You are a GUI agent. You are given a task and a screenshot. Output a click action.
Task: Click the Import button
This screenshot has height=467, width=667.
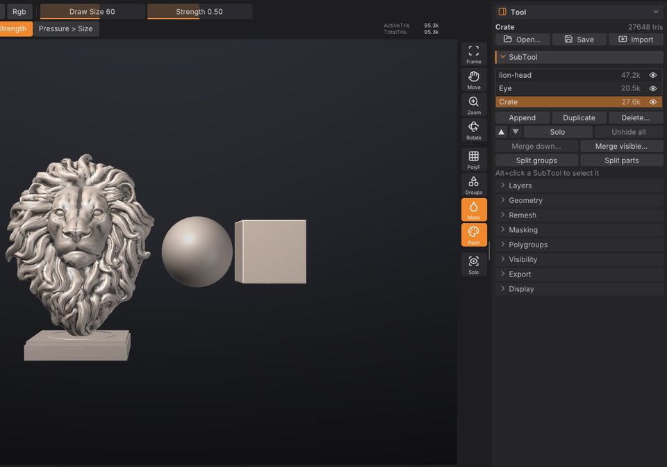tap(636, 40)
